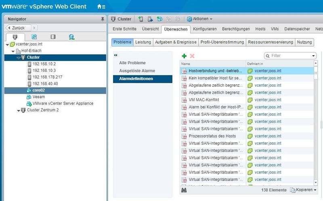The height and width of the screenshot is (201, 323).
Task: Open the Ressourcenreservierung sub-tab
Action: point(271,42)
